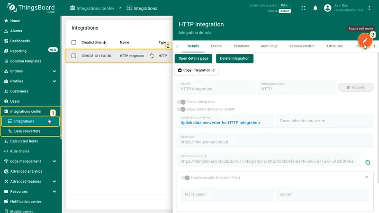Click the Name input field
This screenshot has height=213, width=379.
pos(217,87)
